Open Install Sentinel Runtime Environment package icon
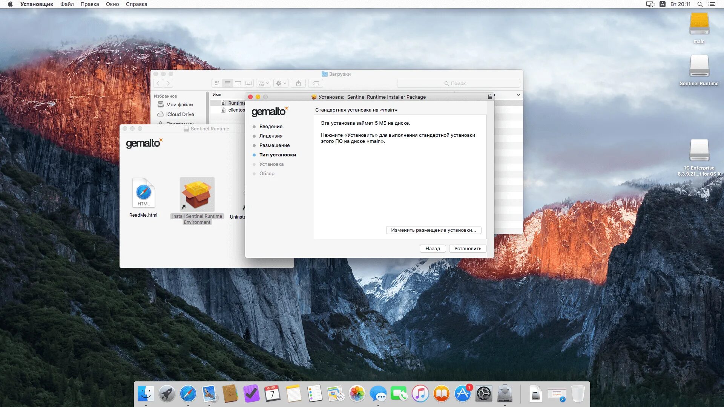 coord(197,194)
